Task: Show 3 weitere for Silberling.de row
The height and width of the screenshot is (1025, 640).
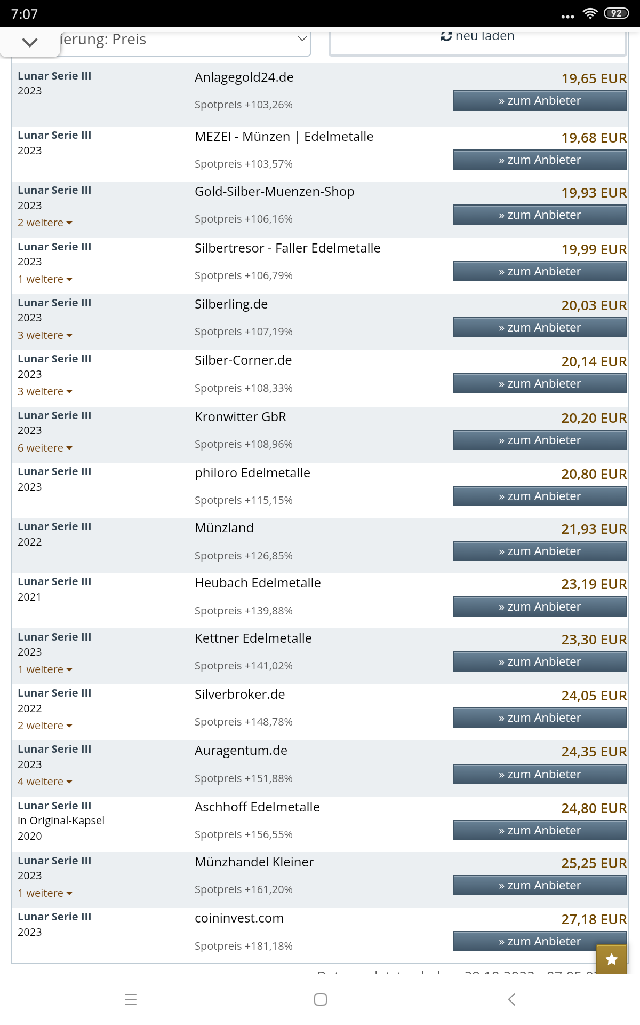Action: [x=45, y=335]
